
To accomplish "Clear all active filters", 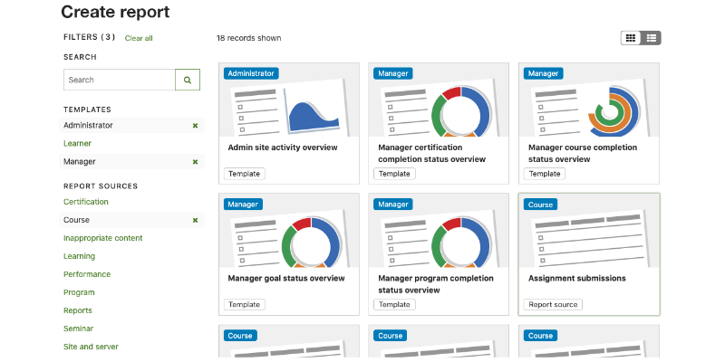I will coord(139,38).
